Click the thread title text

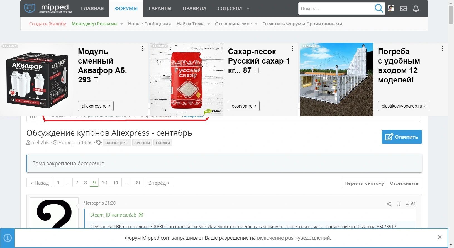click(x=109, y=133)
